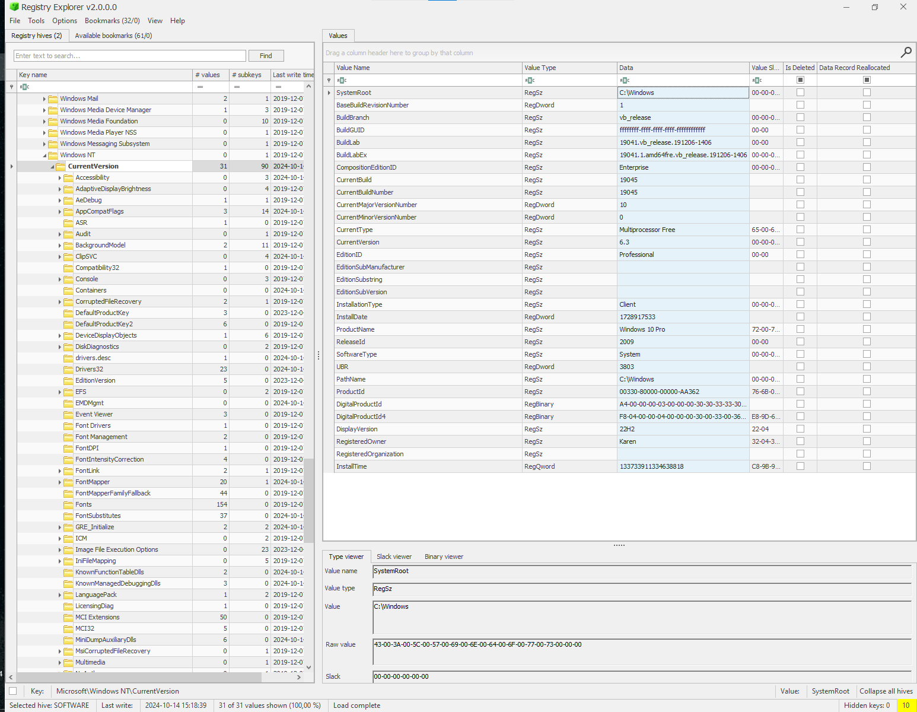The width and height of the screenshot is (917, 712).
Task: Click the Value Type column filter icon
Action: [530, 80]
